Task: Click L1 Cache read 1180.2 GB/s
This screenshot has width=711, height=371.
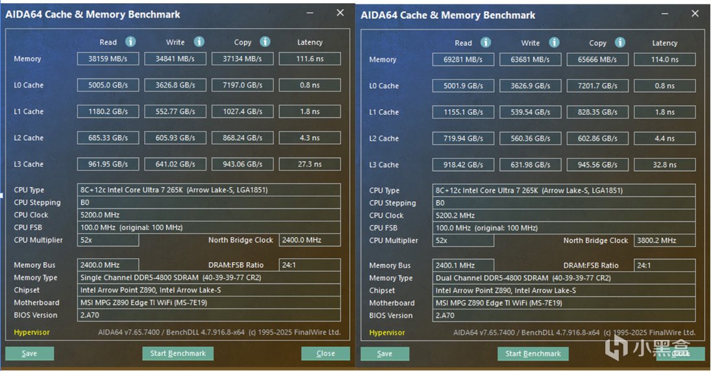Action: [108, 112]
